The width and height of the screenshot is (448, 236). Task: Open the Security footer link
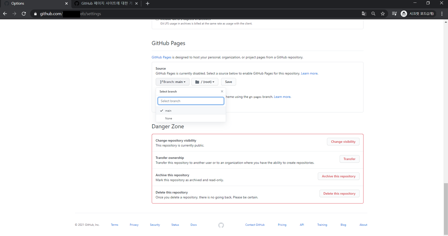(x=155, y=225)
